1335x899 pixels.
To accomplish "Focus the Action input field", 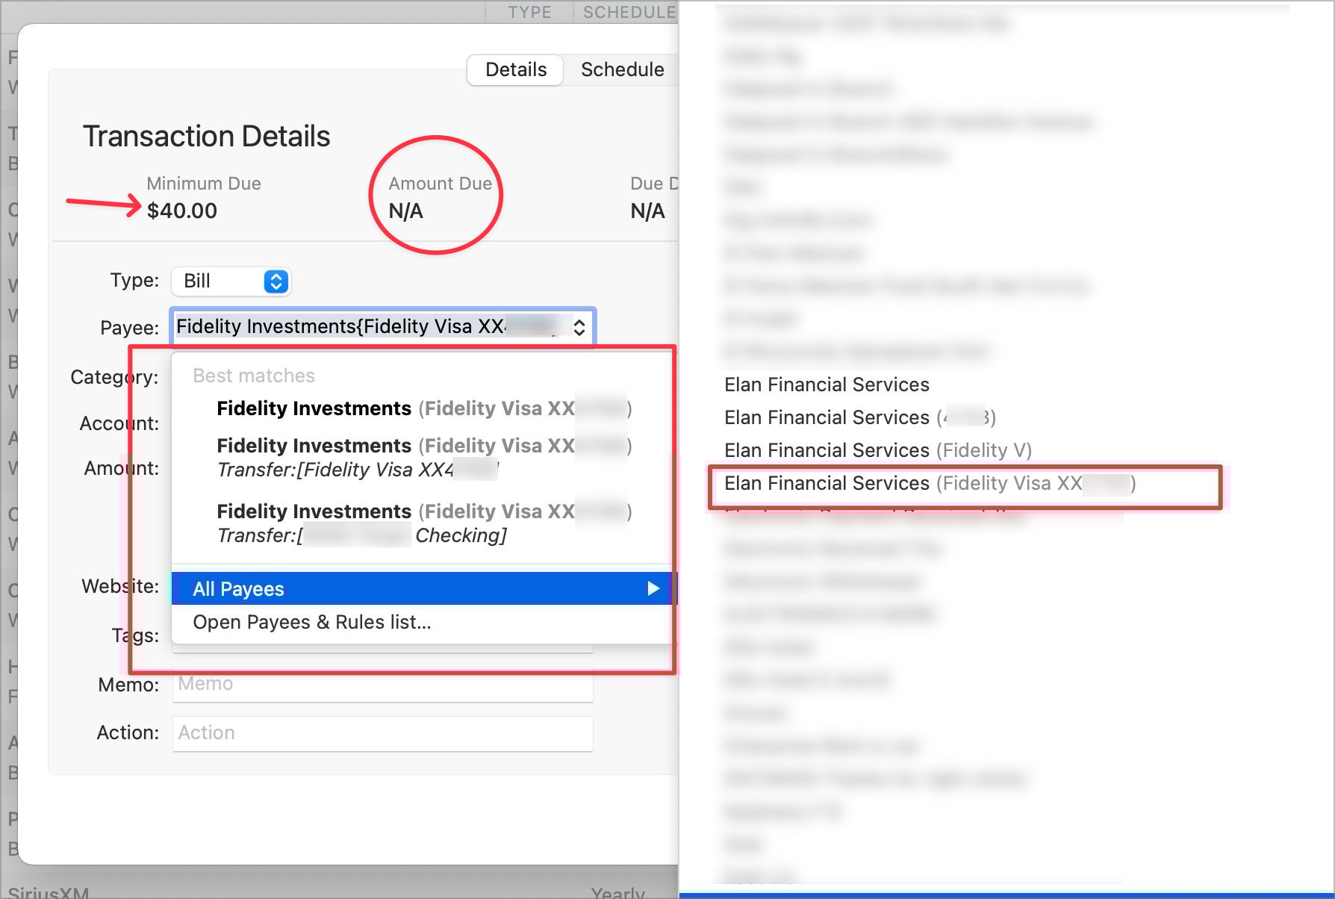I will tap(383, 733).
